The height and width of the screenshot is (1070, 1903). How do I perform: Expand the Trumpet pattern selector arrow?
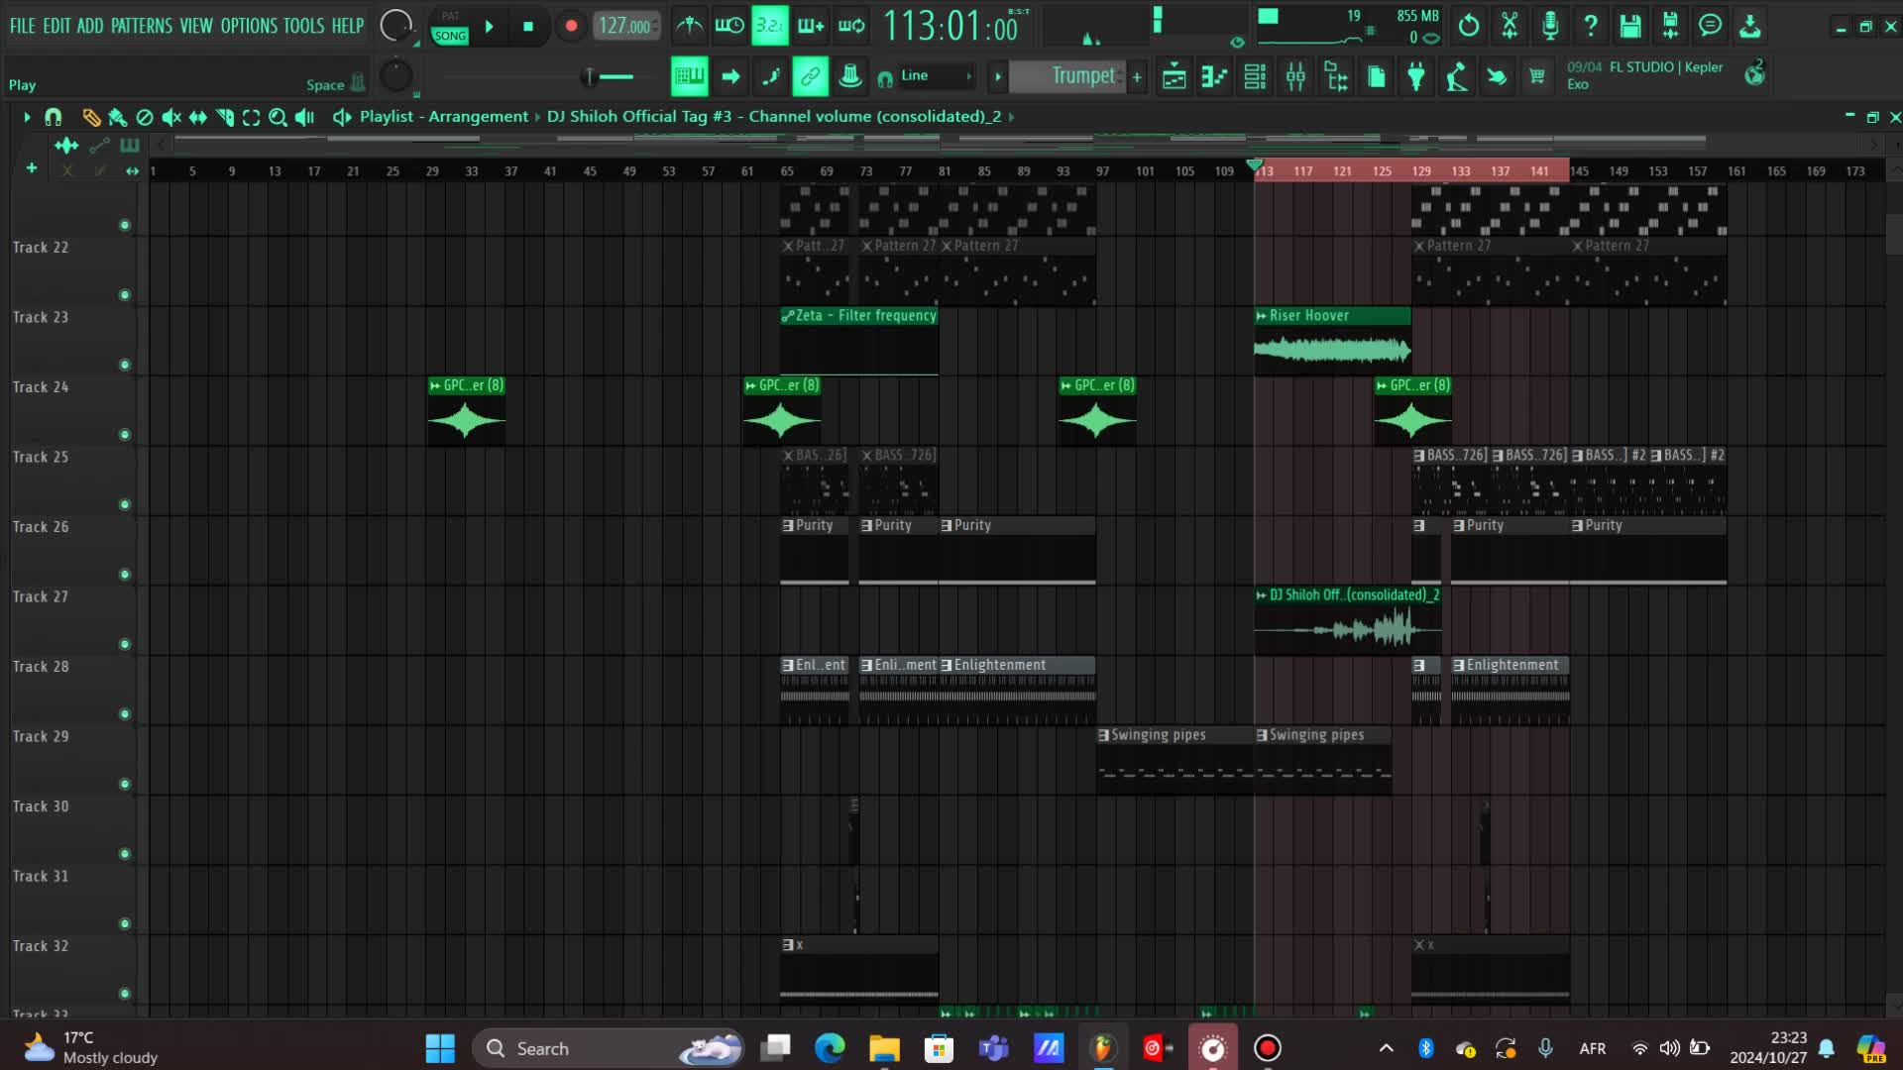pos(998,76)
